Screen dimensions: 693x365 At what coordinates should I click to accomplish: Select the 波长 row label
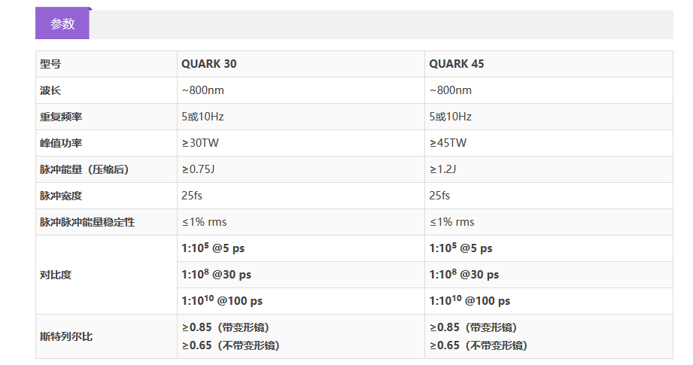[50, 90]
